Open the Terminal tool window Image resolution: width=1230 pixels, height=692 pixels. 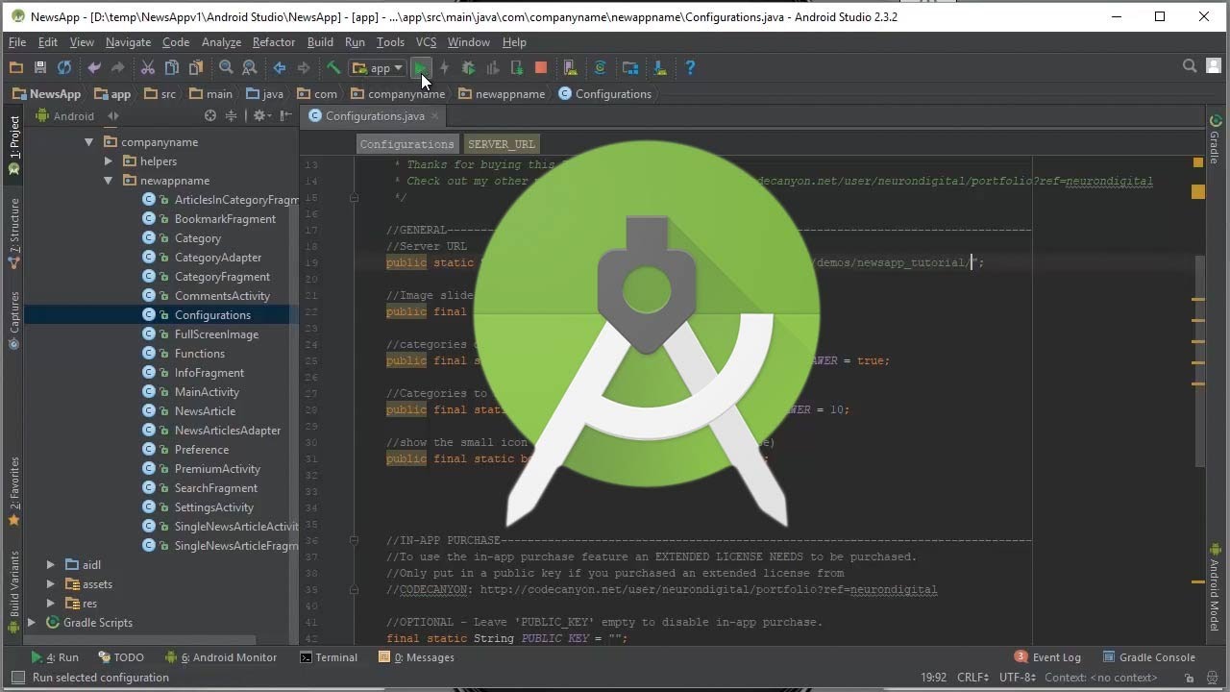[x=329, y=657]
